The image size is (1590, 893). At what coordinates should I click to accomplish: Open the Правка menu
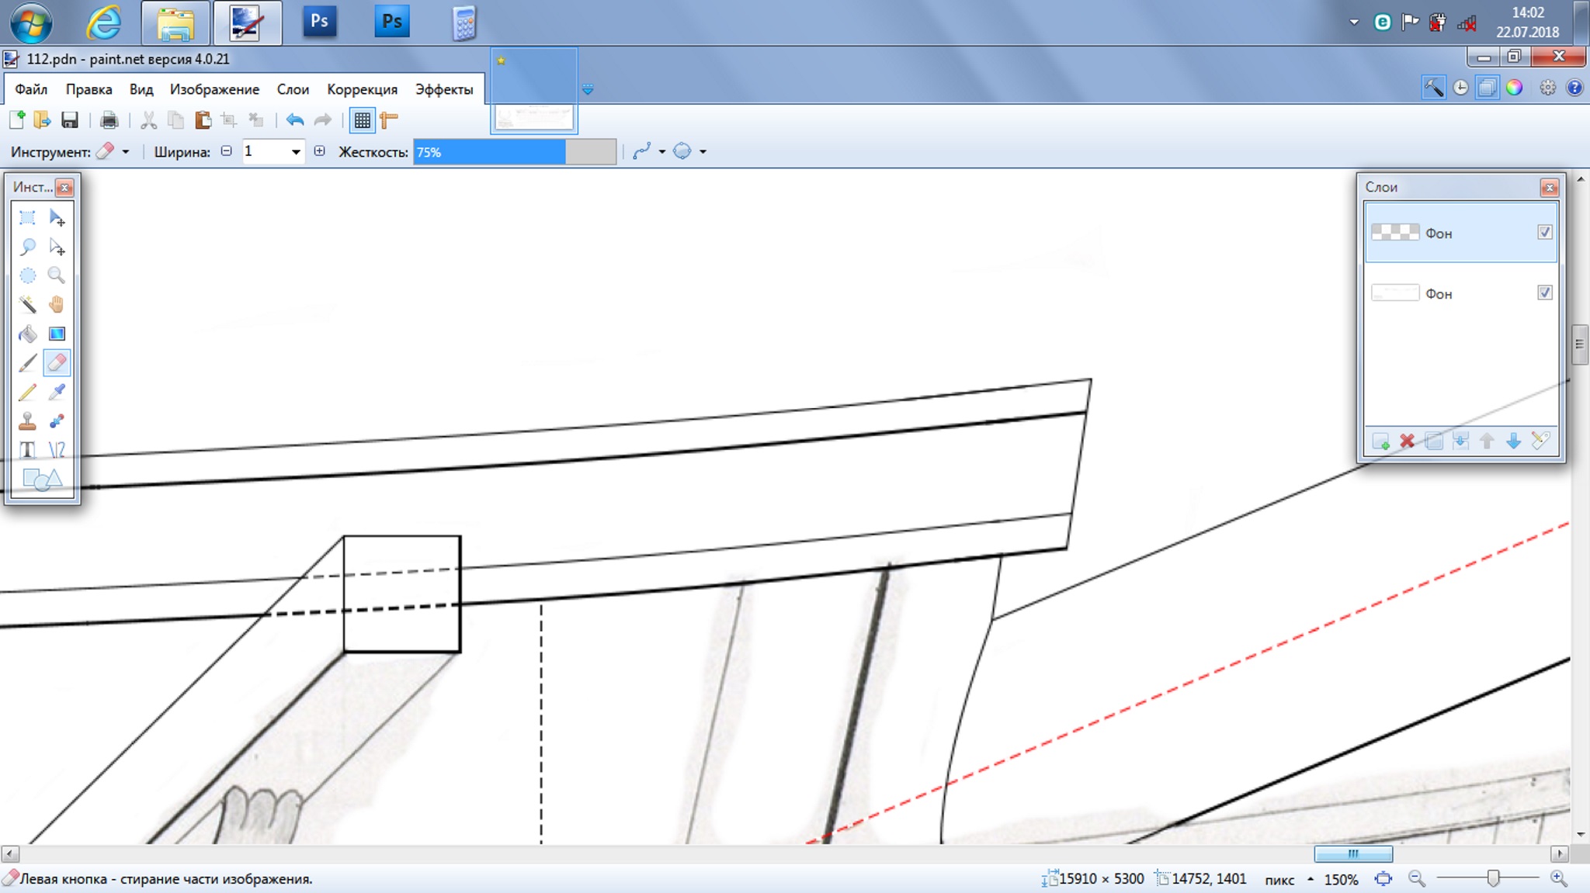[89, 89]
